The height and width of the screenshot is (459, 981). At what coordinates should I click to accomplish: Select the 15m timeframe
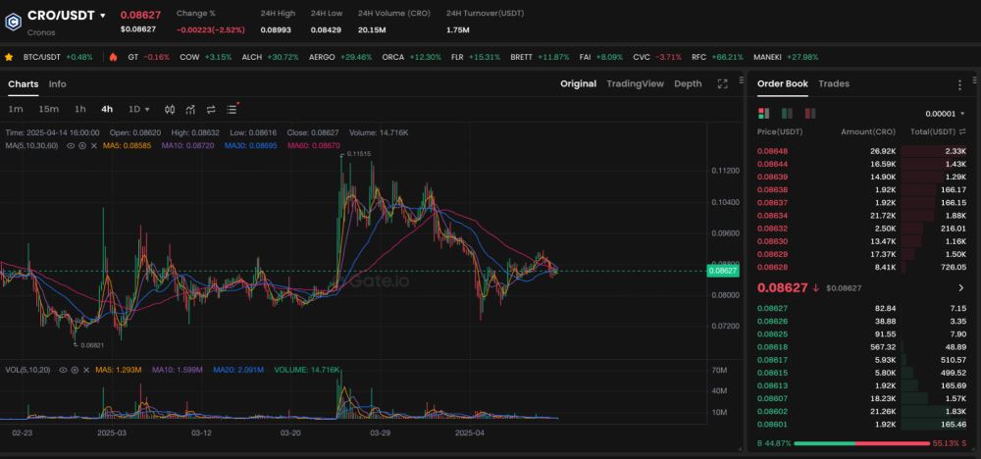48,109
